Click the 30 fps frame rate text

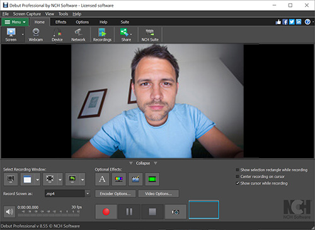point(77,207)
